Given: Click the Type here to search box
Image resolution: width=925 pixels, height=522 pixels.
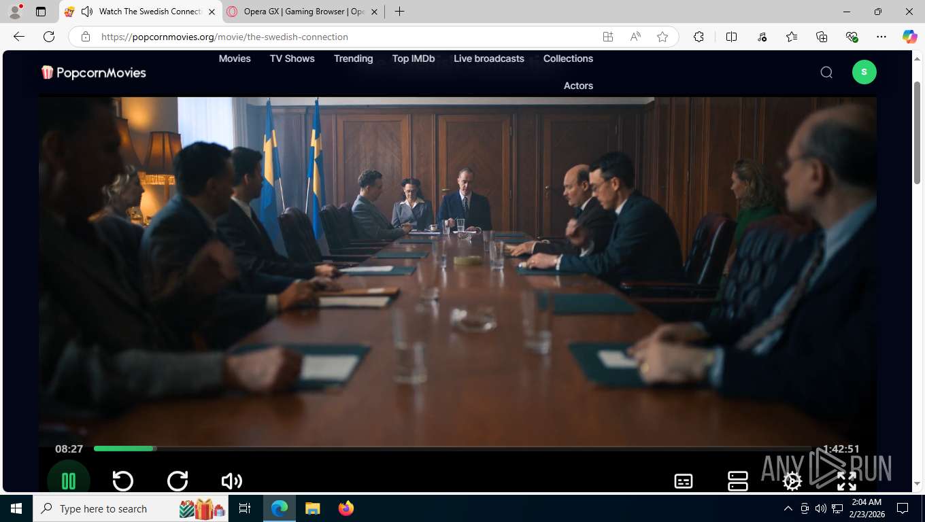Looking at the screenshot, I should (x=131, y=508).
